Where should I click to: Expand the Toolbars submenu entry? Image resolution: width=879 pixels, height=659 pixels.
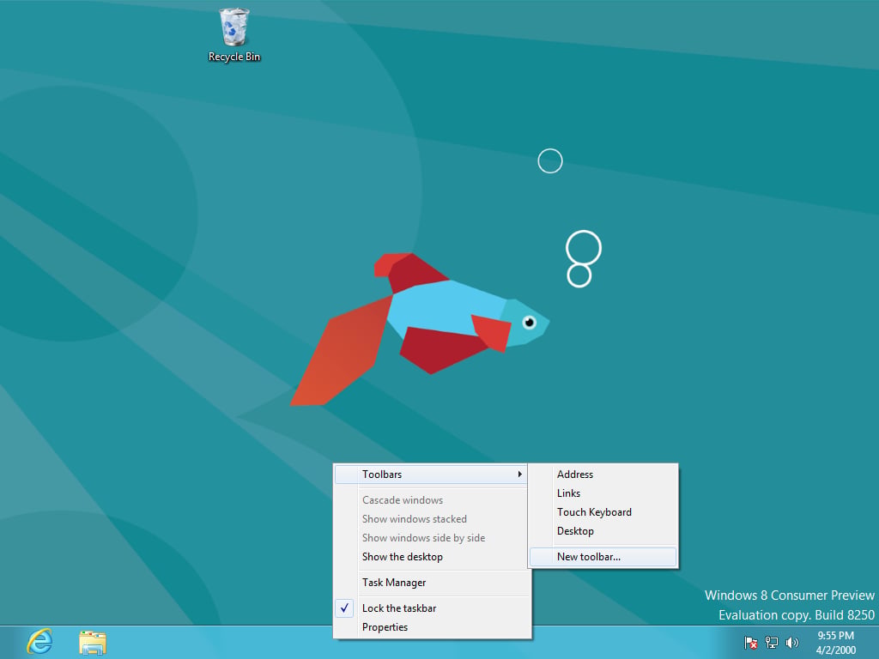(x=431, y=474)
